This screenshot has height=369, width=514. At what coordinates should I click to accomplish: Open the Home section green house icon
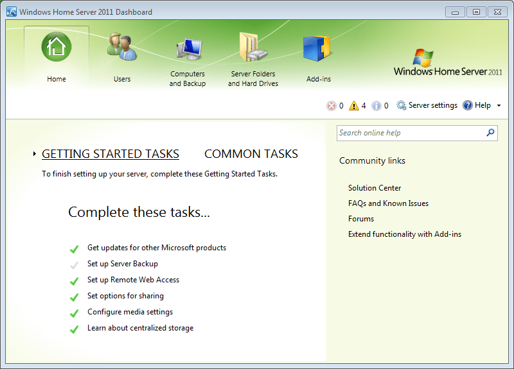pos(57,46)
